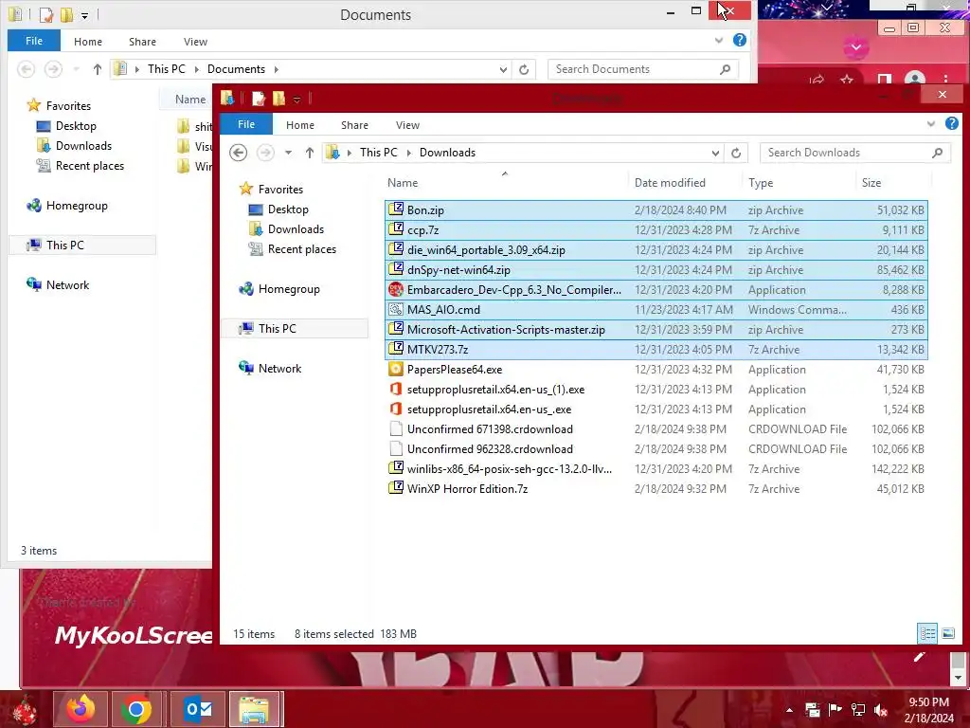
Task: Open File menu in Documents window
Action: click(34, 41)
